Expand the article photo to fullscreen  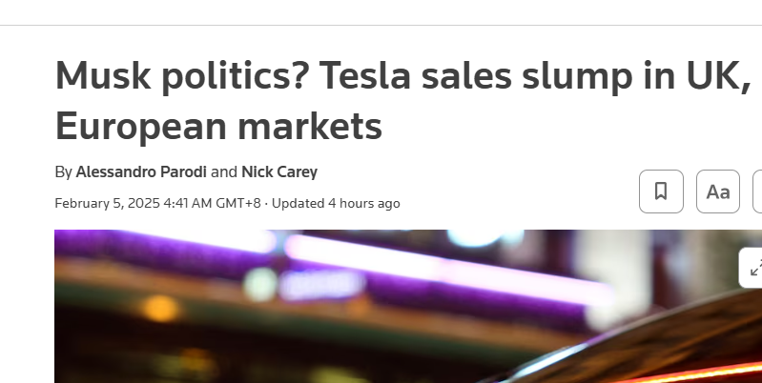point(752,268)
